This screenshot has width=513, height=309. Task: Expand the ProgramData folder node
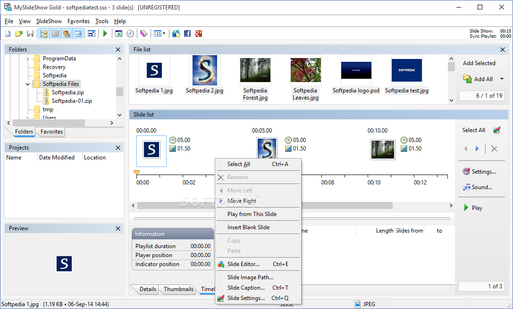[x=28, y=59]
